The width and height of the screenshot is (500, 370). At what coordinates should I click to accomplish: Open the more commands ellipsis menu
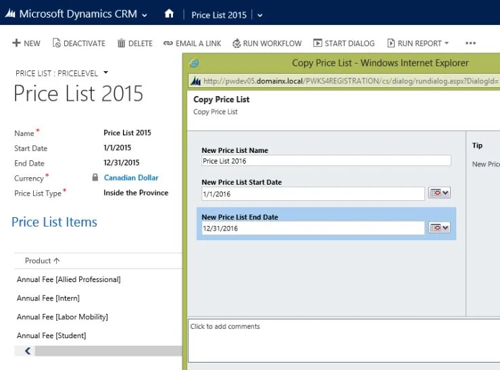click(471, 43)
